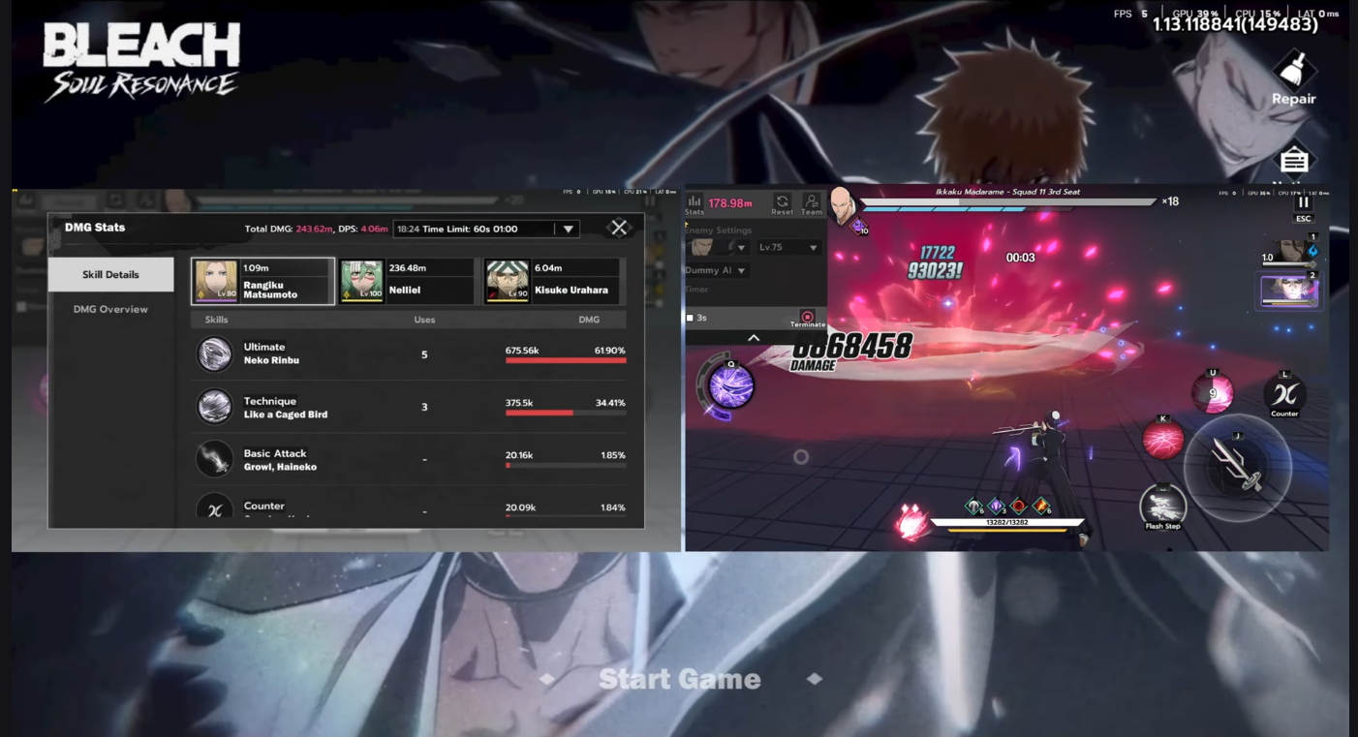Switch to the Skill Details tab

pos(110,274)
